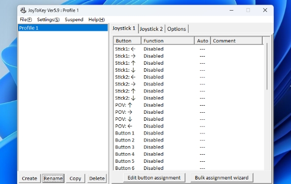
Task: Click the Disabled function cell for Button 1
Action: click(154, 133)
